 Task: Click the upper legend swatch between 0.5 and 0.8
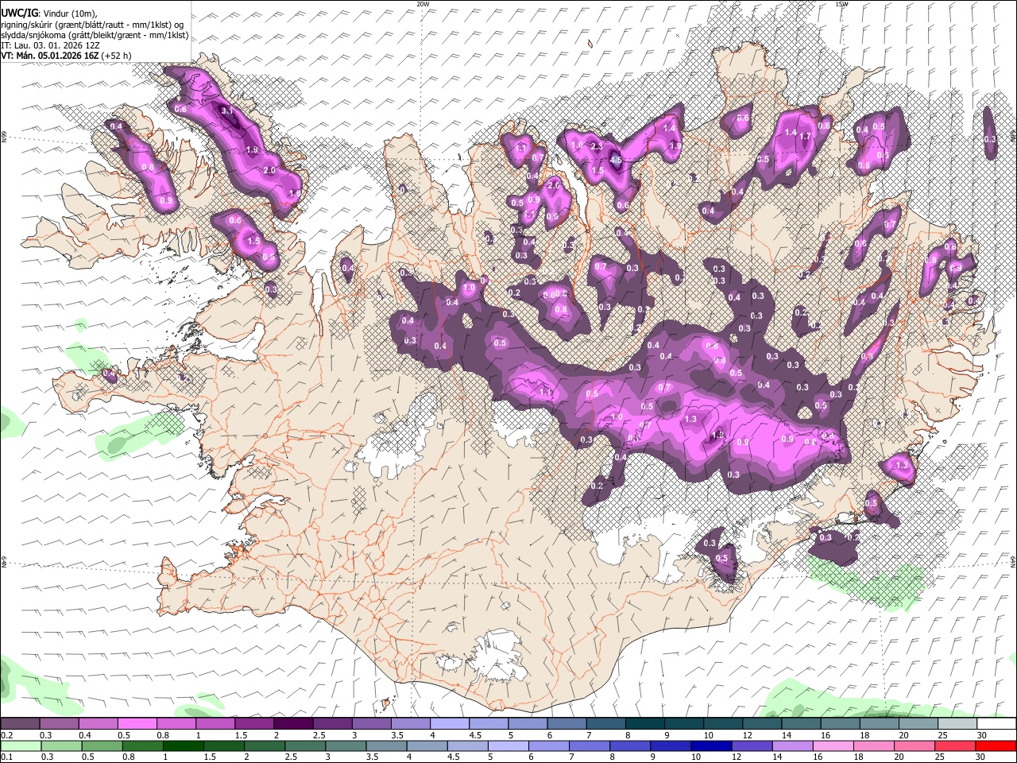pyautogui.click(x=137, y=724)
